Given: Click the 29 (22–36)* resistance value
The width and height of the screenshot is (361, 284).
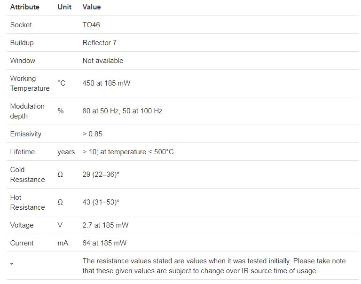Looking at the screenshot, I should coord(101,174).
